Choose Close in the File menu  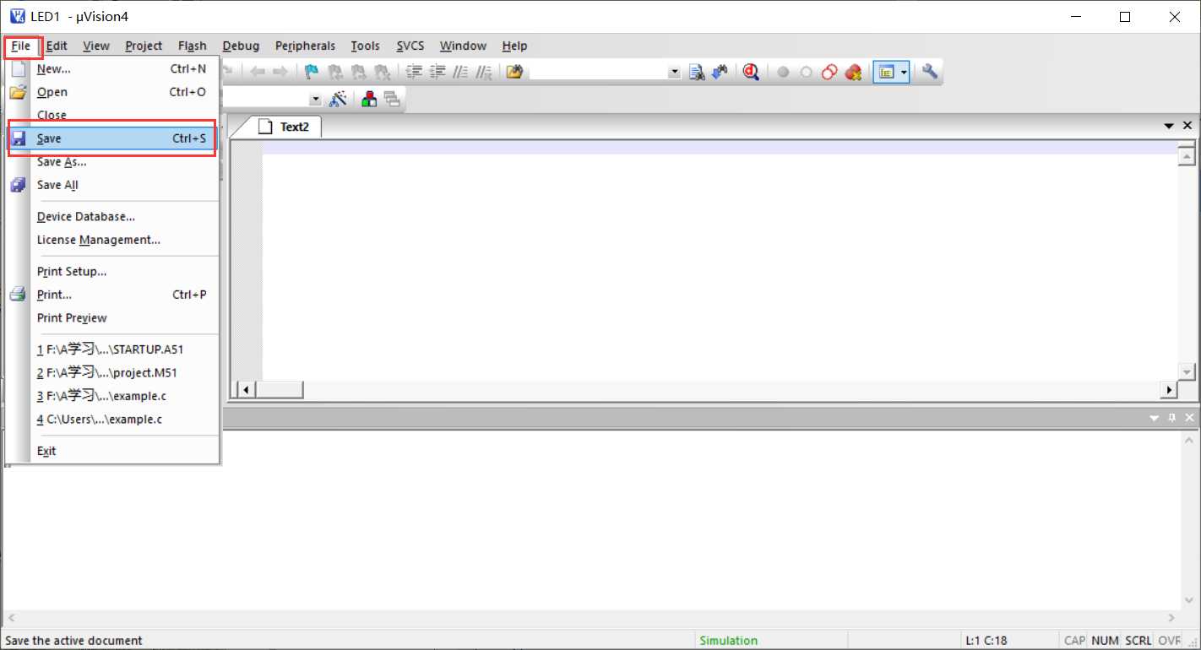pos(112,116)
